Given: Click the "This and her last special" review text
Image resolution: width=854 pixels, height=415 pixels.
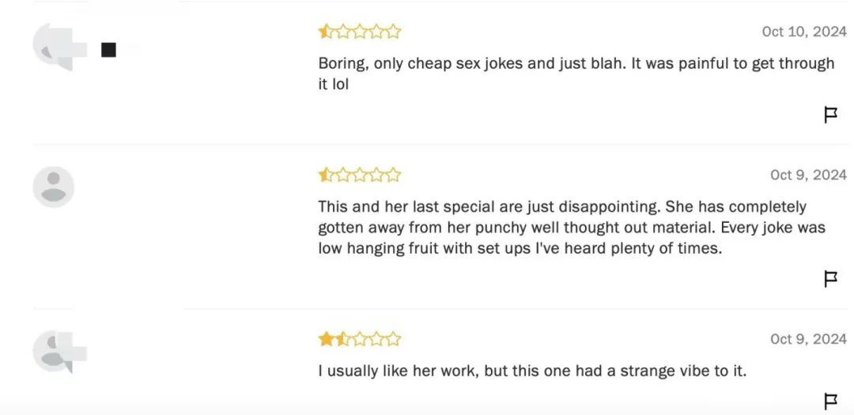Looking at the screenshot, I should click(571, 227).
